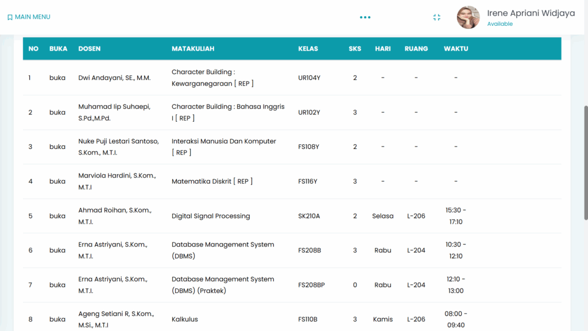Click the KELAS column header

308,49
